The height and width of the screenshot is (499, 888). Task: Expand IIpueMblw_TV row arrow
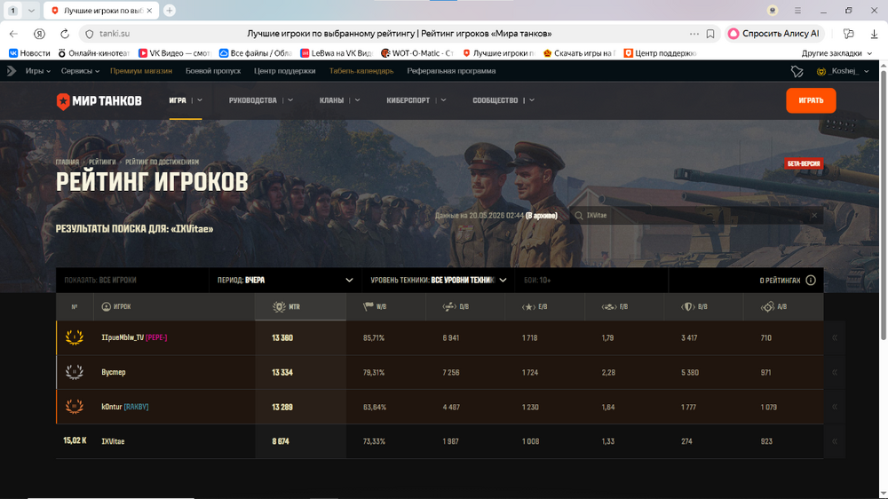coord(834,337)
